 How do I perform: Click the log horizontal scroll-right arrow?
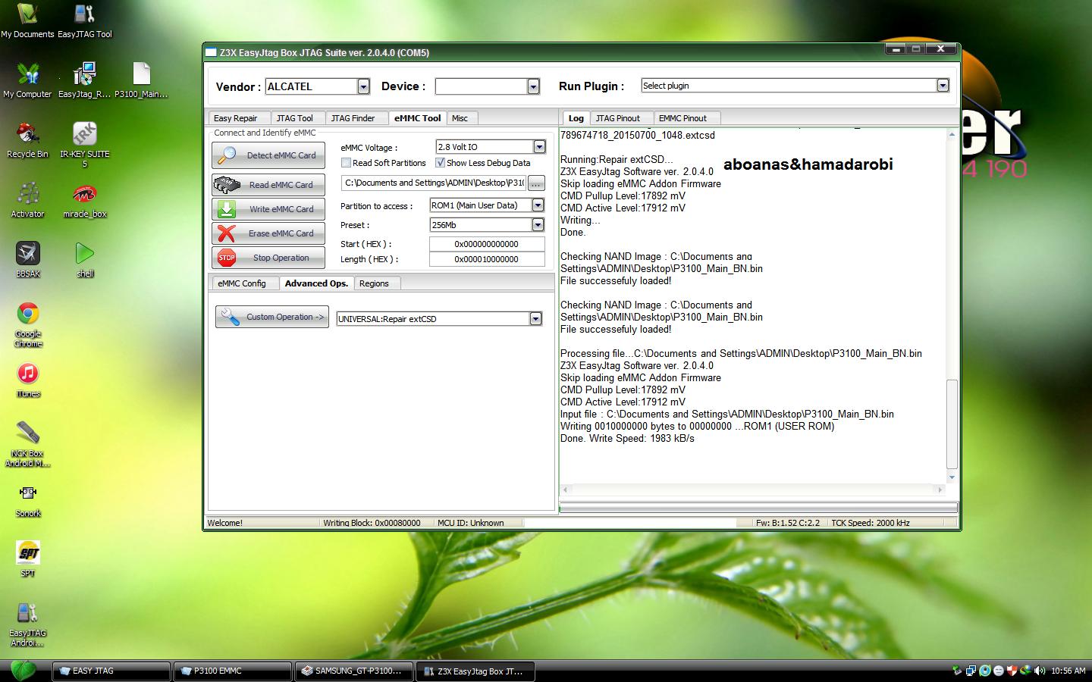pyautogui.click(x=940, y=490)
